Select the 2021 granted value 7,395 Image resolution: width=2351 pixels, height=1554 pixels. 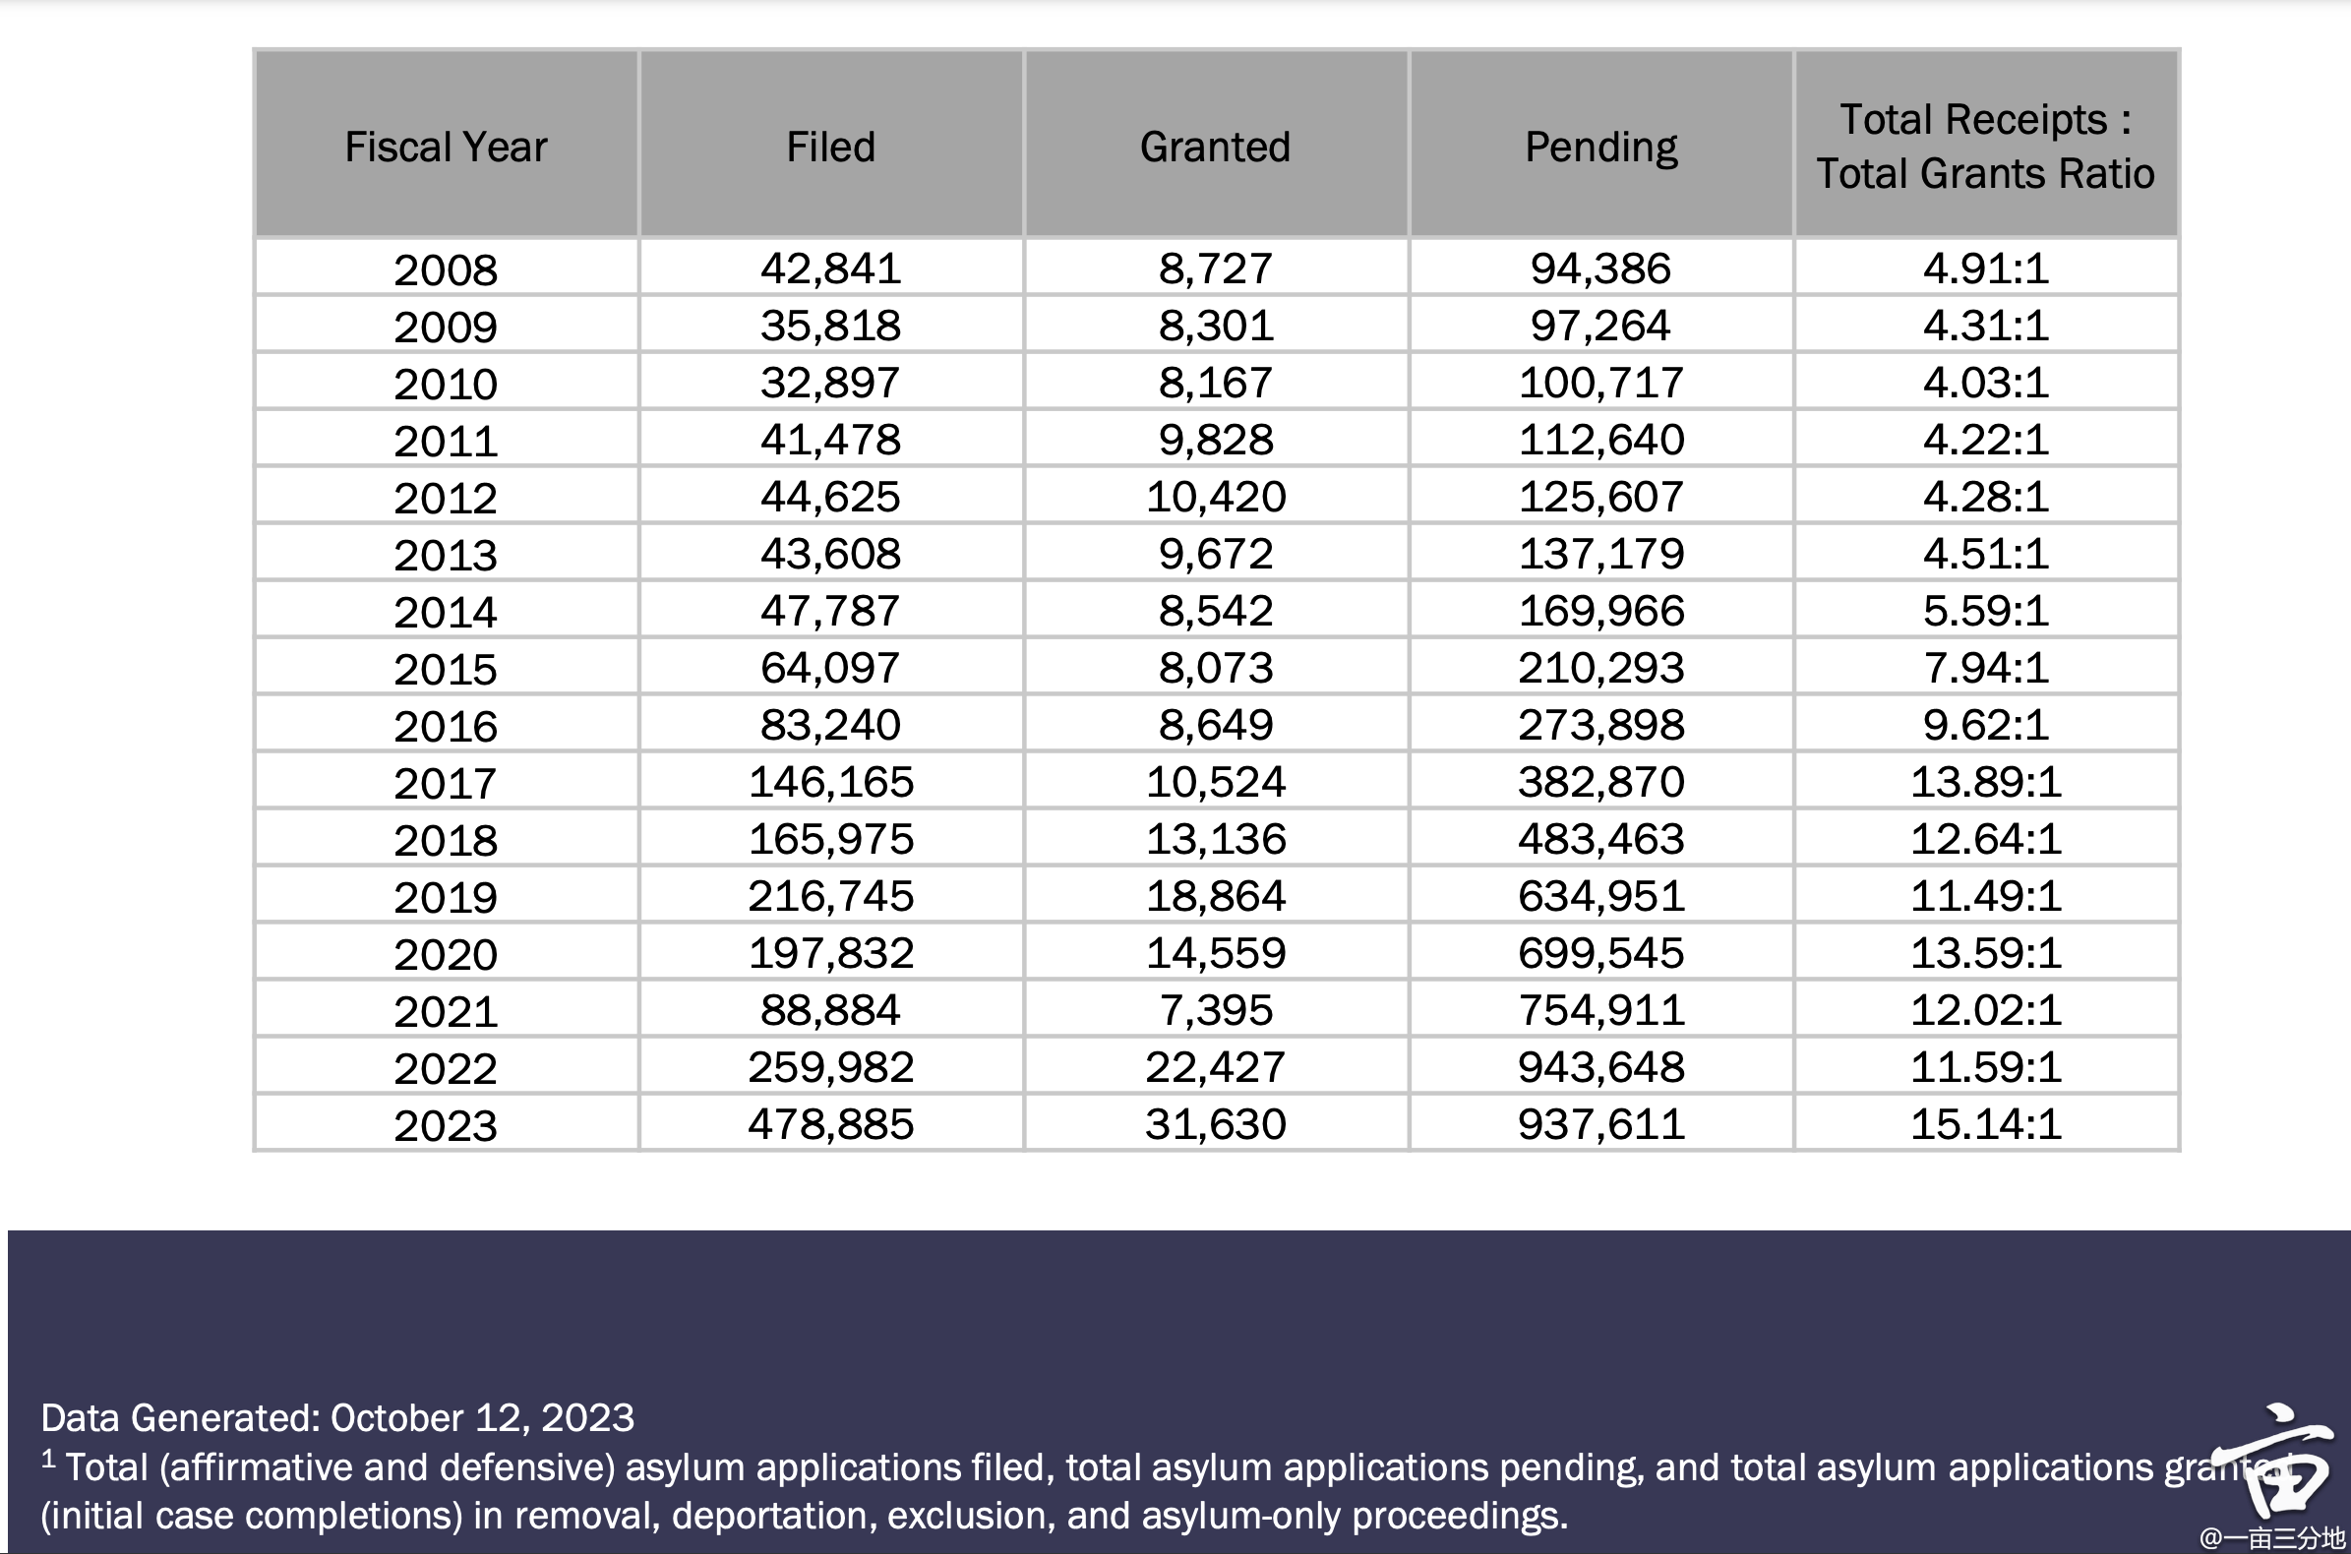pos(1215,1009)
